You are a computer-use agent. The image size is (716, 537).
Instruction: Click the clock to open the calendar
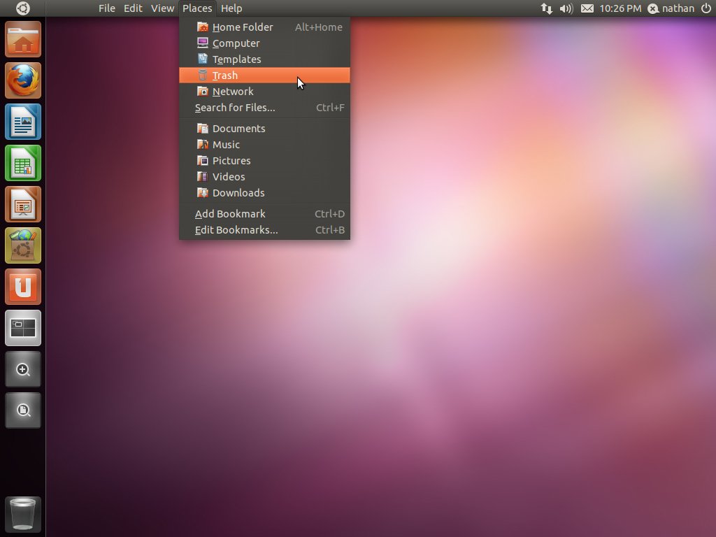click(621, 8)
